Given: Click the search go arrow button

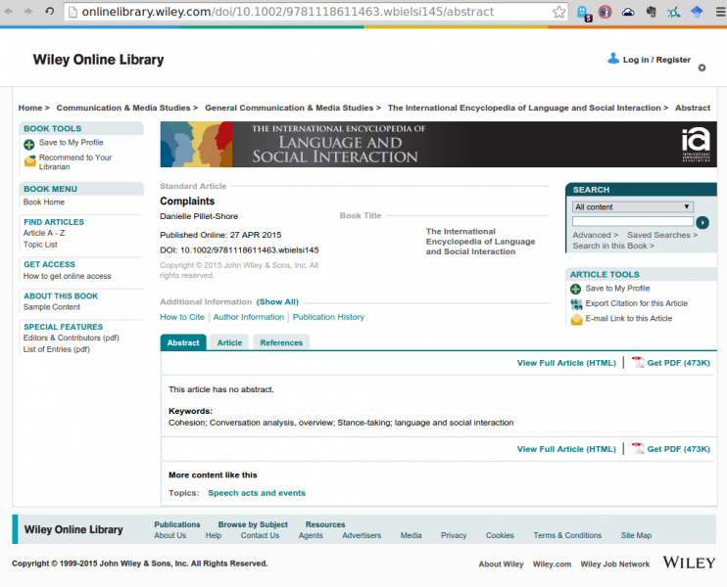Looking at the screenshot, I should (x=703, y=223).
